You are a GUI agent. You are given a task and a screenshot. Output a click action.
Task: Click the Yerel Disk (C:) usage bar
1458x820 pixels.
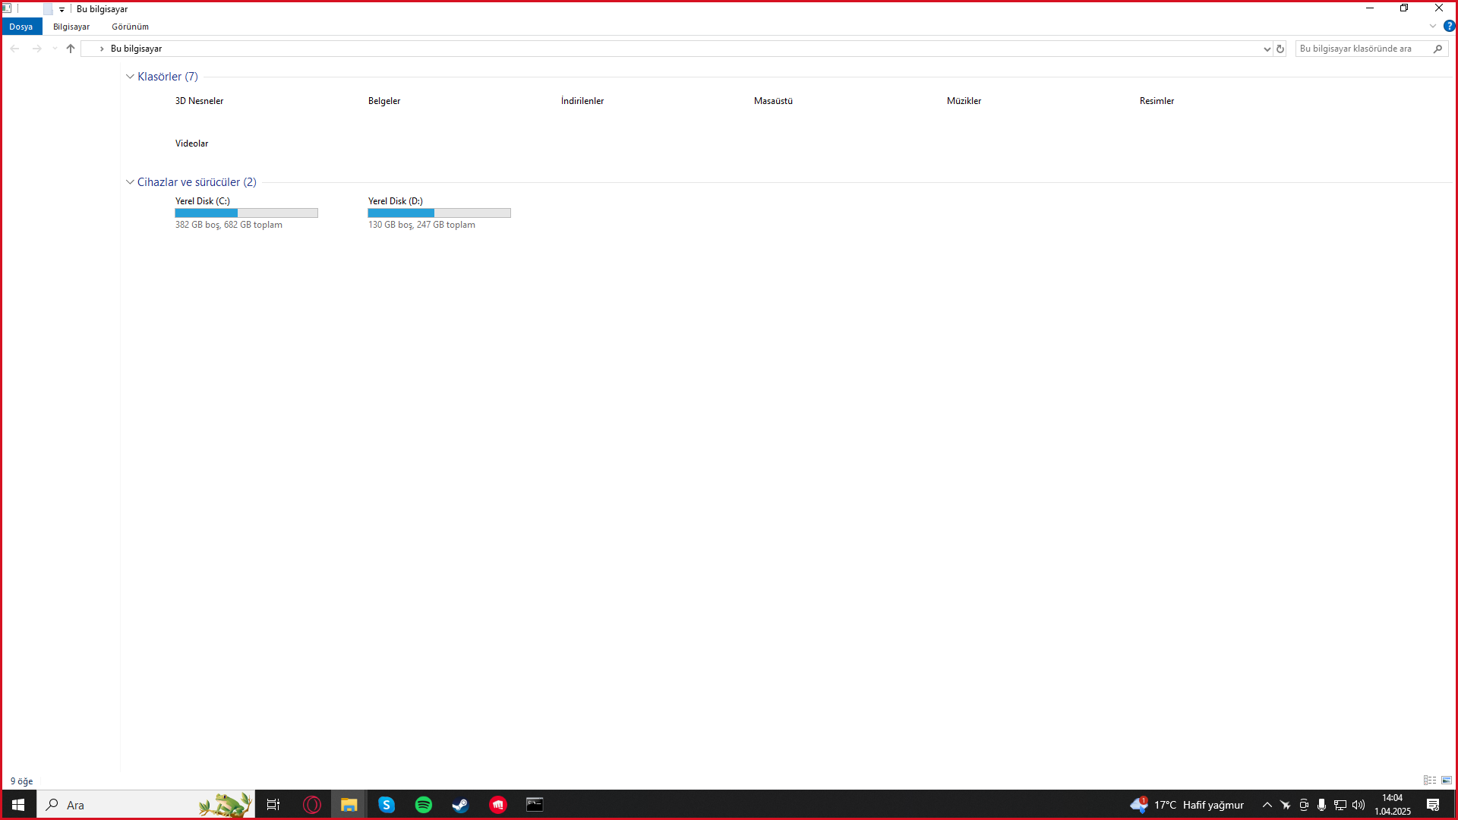[246, 213]
